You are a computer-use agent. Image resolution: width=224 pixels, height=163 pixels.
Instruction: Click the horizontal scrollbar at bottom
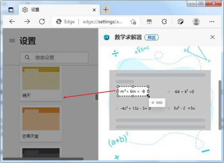(43, 159)
